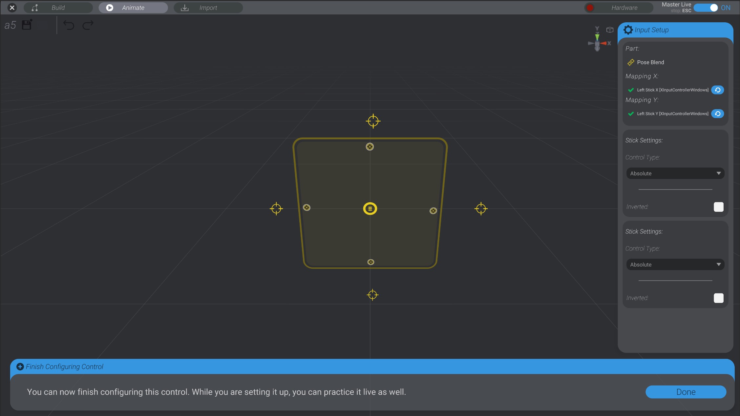Switch to the Animate mode tab
Image resolution: width=740 pixels, height=416 pixels.
point(133,8)
